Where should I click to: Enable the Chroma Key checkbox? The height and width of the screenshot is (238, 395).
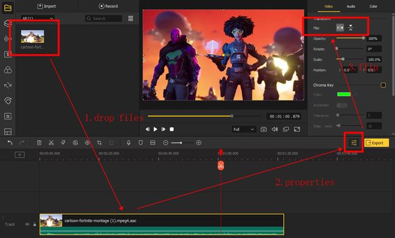tap(383, 85)
